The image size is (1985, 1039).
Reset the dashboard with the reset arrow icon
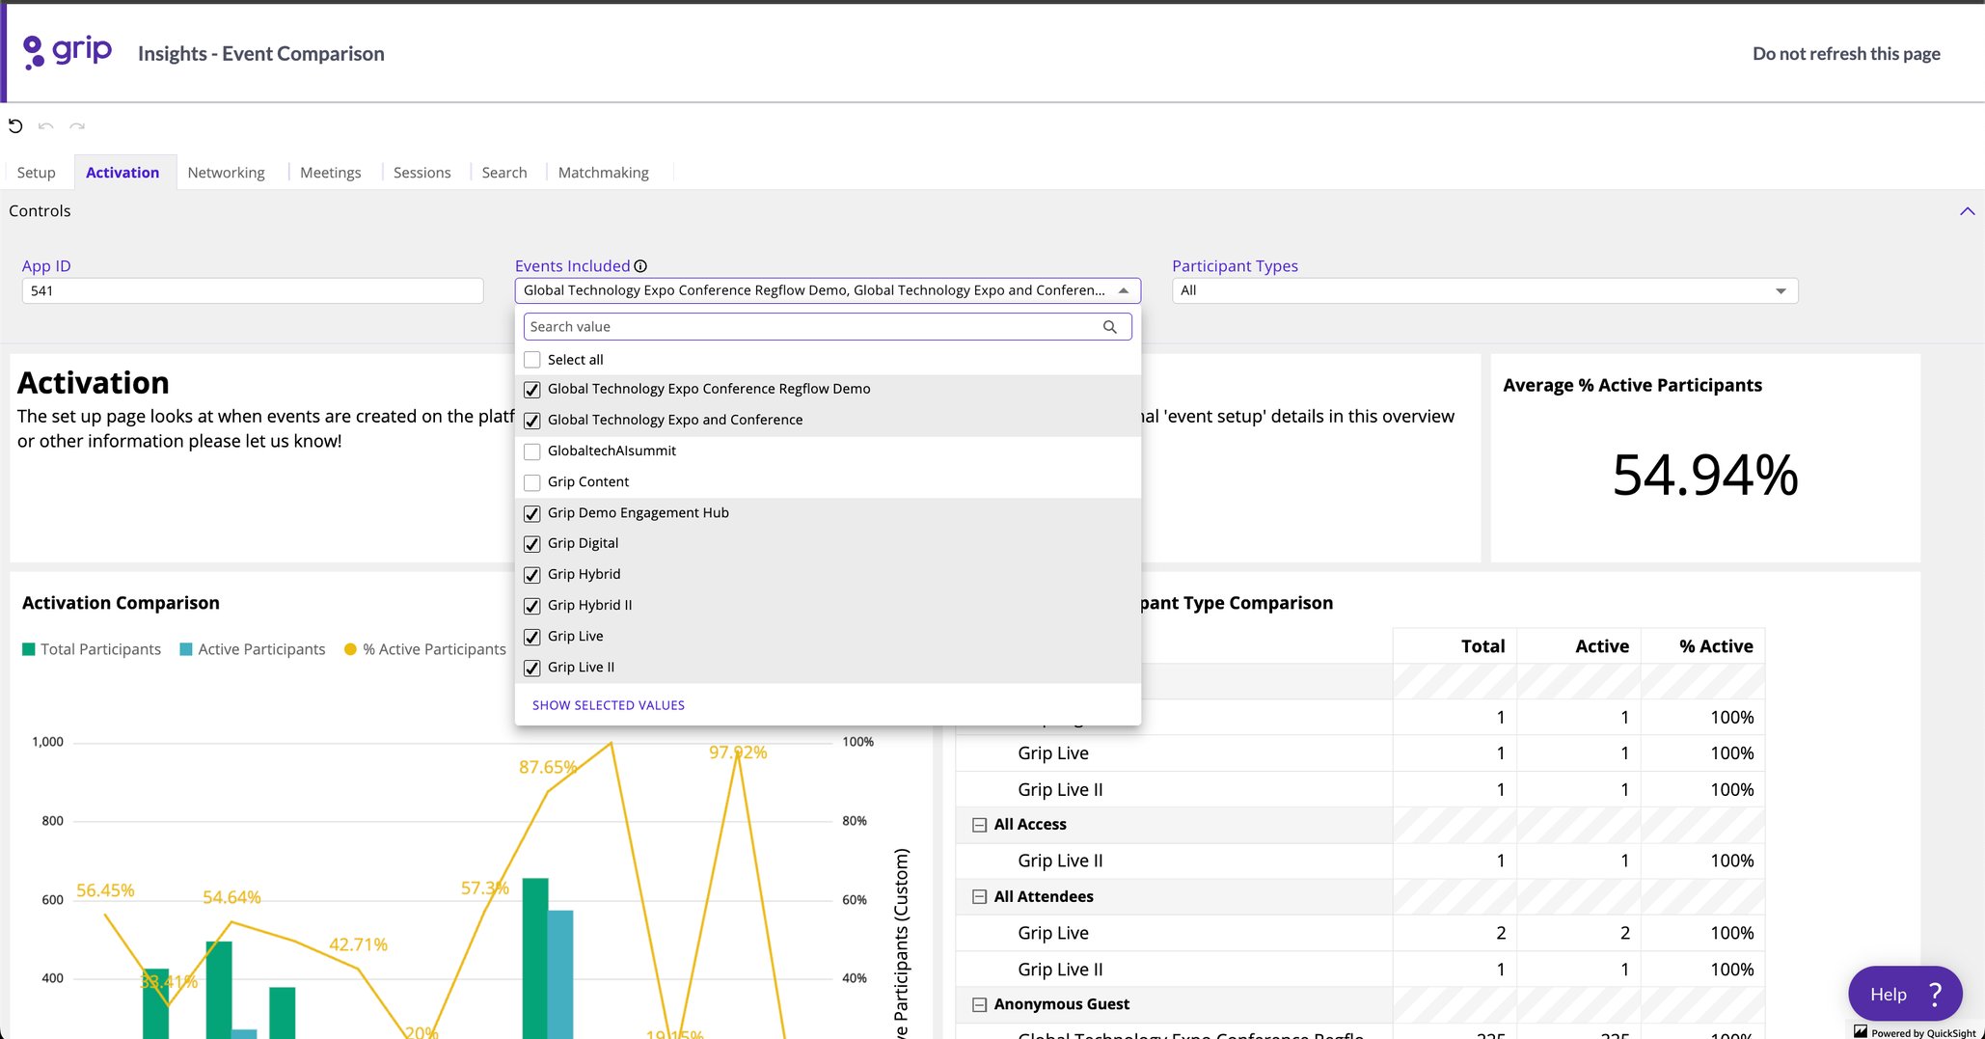tap(15, 126)
